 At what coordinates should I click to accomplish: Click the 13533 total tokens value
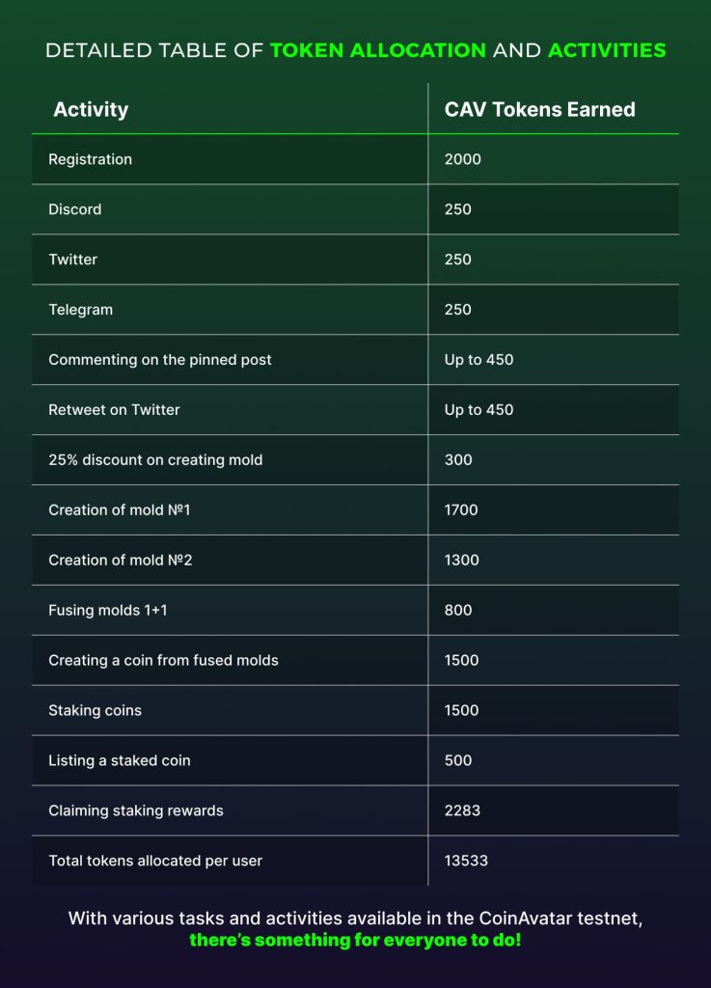tap(467, 861)
